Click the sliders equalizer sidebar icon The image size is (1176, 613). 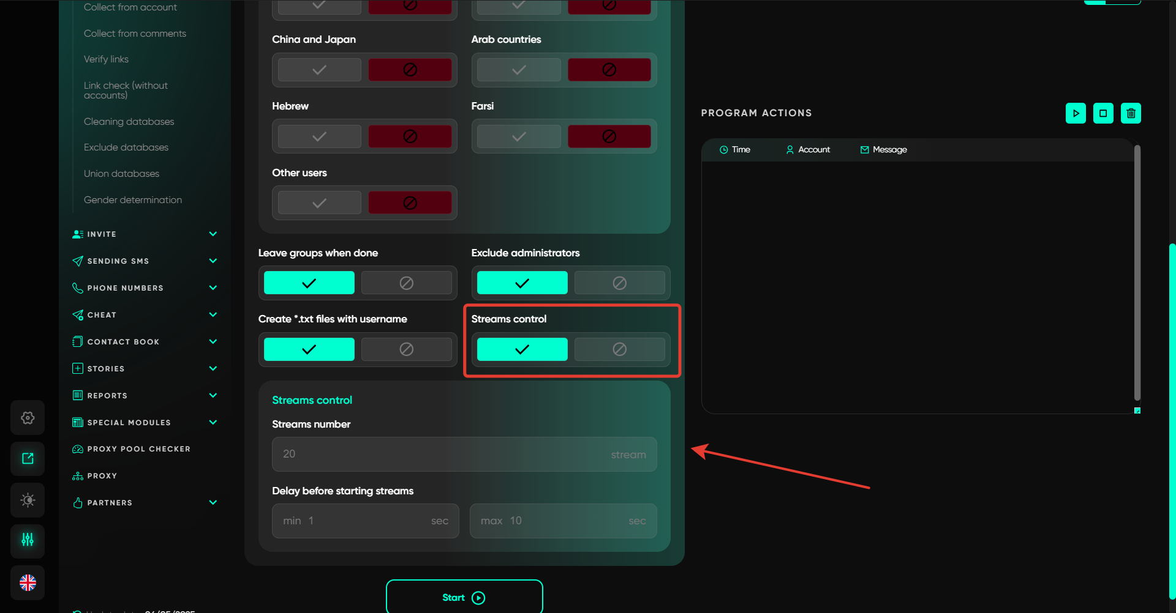[28, 540]
